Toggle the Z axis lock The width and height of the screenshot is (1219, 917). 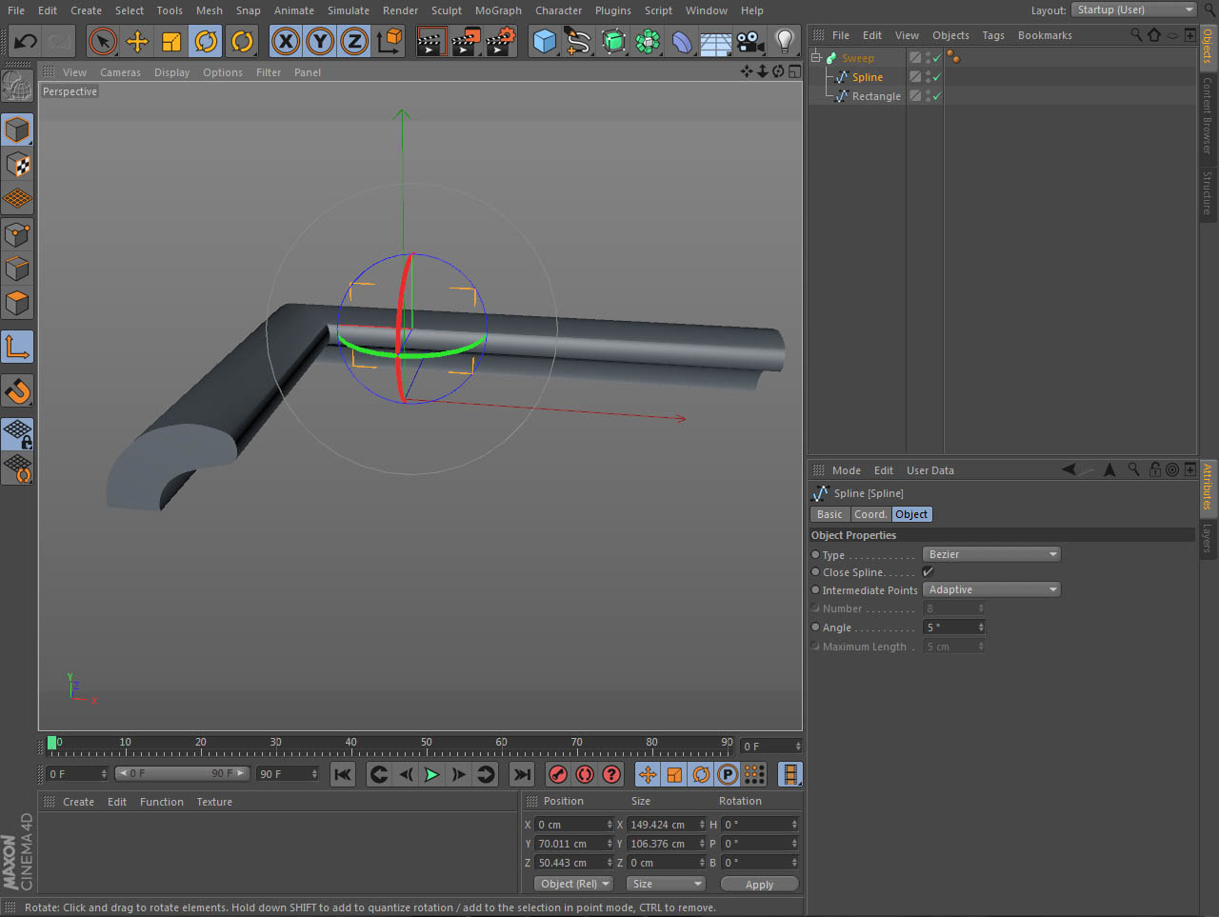click(354, 41)
